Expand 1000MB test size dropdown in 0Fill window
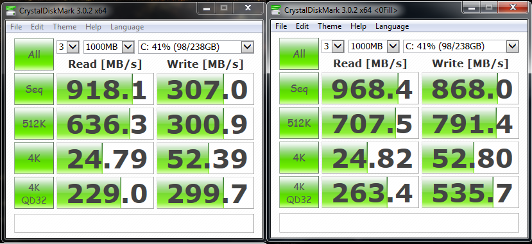 (x=393, y=46)
